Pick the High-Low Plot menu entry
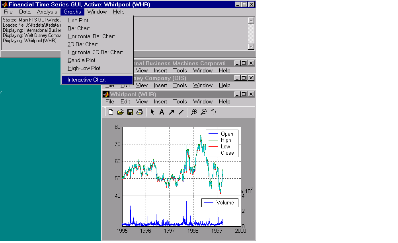This screenshot has width=398, height=243. (x=84, y=68)
